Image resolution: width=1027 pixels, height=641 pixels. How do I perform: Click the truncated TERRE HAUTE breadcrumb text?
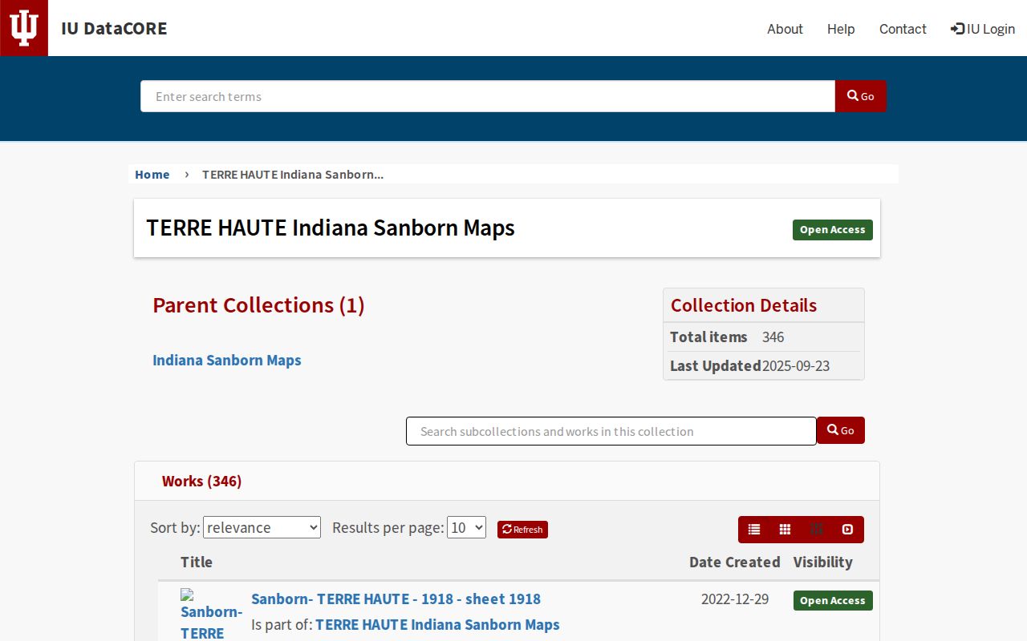pos(293,174)
